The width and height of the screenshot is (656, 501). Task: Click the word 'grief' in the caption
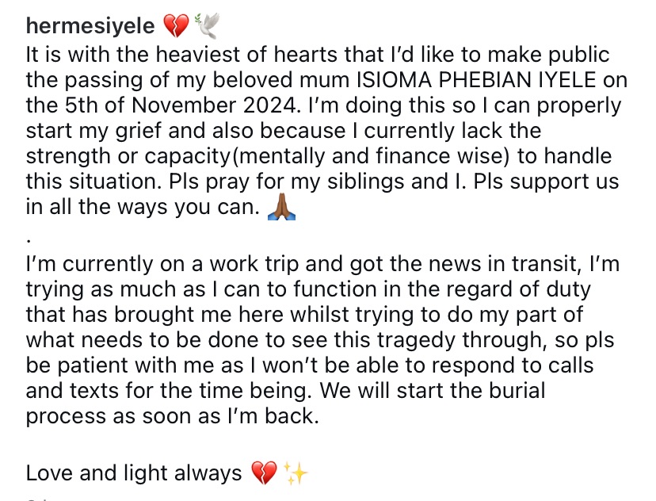[x=138, y=131]
